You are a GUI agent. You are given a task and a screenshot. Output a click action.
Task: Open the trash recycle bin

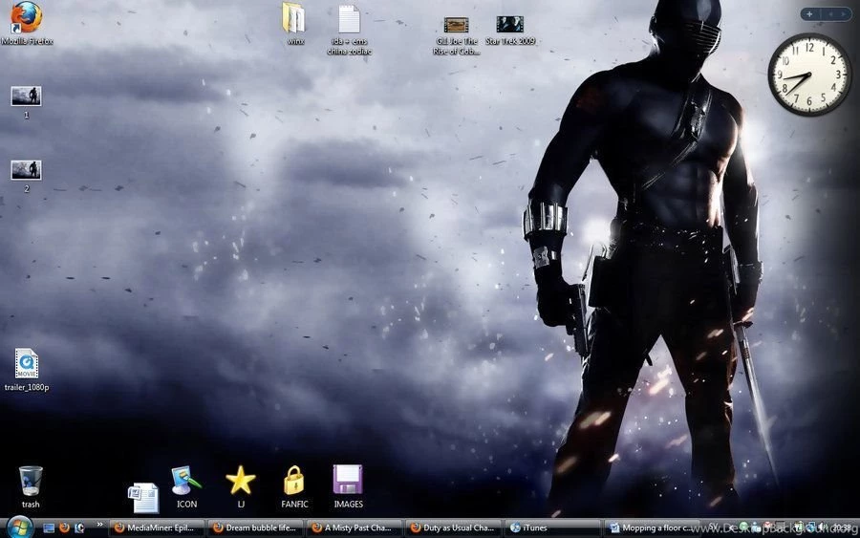coord(31,487)
